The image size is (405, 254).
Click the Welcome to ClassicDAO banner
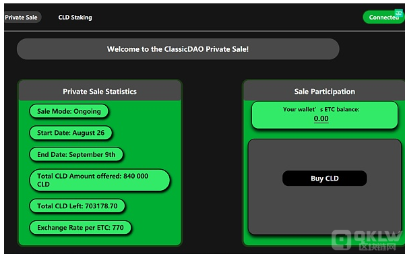(x=178, y=49)
